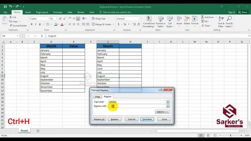Switch to the Insert ribbon tab
The height and width of the screenshot is (141, 251).
click(x=28, y=12)
